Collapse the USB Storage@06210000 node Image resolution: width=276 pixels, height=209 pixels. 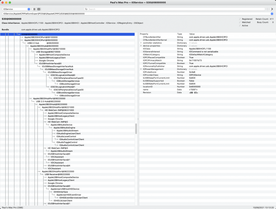tap(34, 52)
